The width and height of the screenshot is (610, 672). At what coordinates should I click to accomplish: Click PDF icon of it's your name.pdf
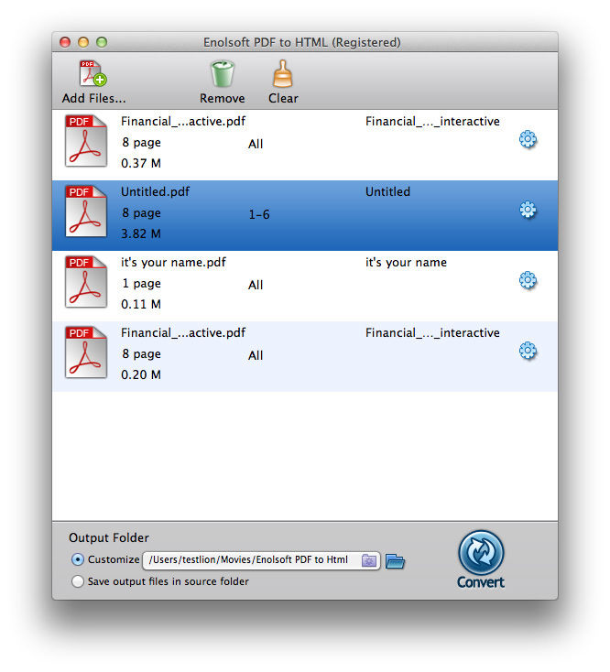[x=86, y=282]
